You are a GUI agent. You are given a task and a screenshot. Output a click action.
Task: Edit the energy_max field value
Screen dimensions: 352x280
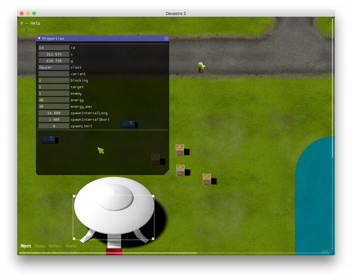(54, 106)
